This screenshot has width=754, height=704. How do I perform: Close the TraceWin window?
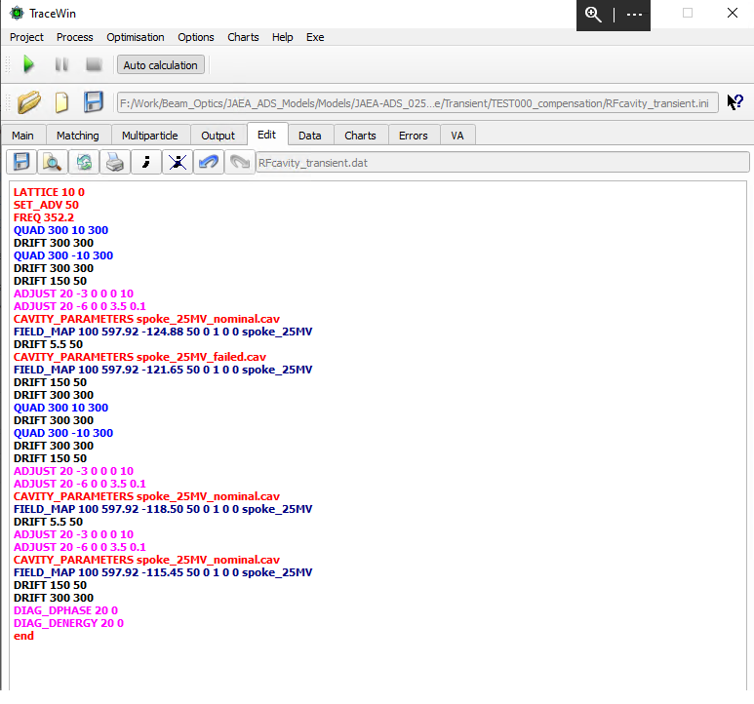coord(733,13)
